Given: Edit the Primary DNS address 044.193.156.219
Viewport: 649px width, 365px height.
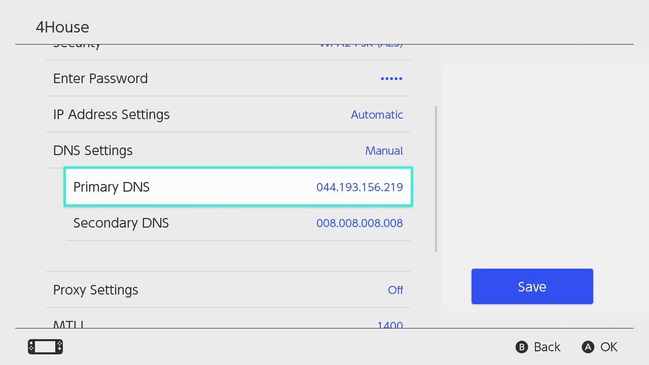Looking at the screenshot, I should [360, 187].
